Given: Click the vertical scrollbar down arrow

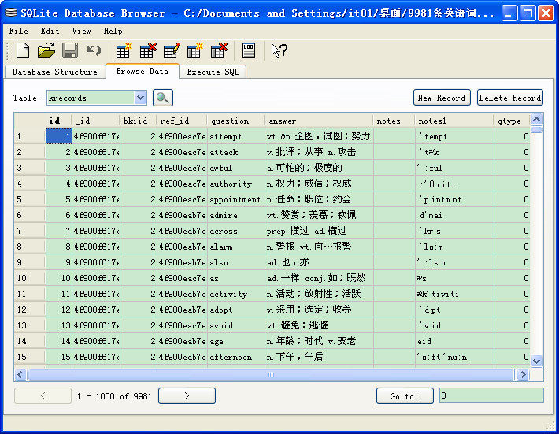Looking at the screenshot, I should point(536,361).
